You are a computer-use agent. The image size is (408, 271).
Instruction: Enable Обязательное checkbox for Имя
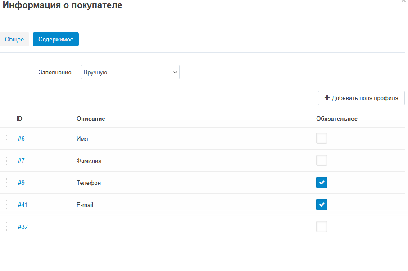coord(322,138)
